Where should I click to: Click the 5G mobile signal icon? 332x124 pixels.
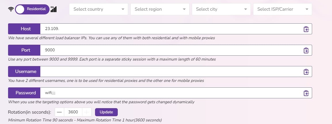tap(54, 9)
